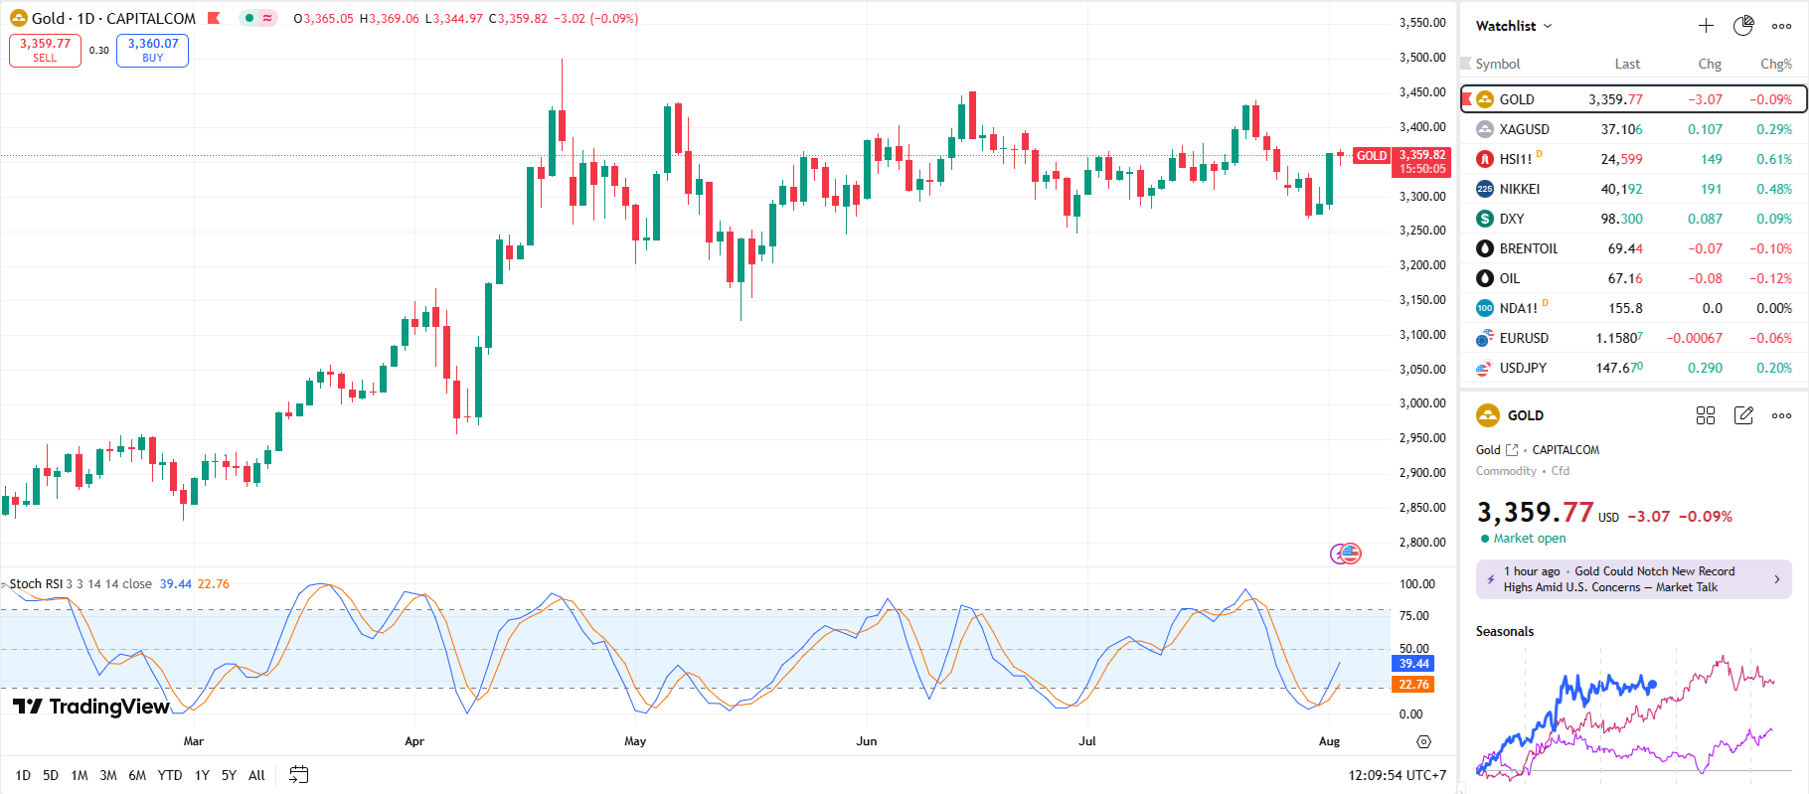Click the go-to-date calendar icon
This screenshot has width=1809, height=794.
(x=298, y=775)
